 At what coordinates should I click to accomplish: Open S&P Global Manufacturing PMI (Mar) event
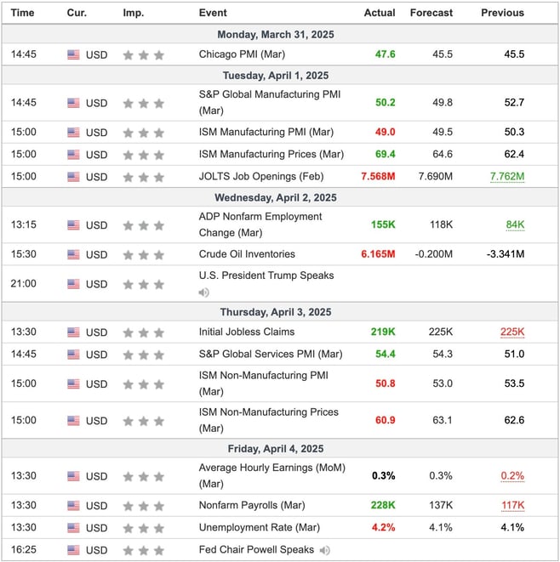(270, 103)
